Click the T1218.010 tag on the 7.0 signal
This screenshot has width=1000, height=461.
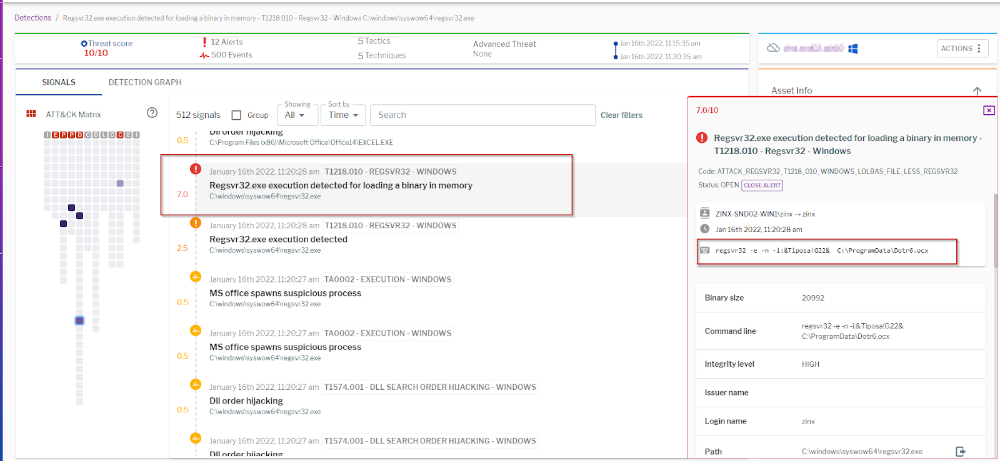pyautogui.click(x=391, y=172)
